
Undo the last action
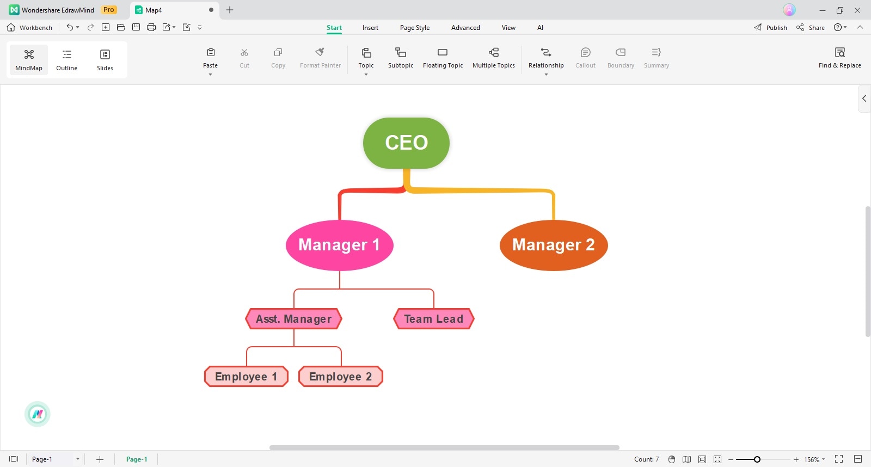(69, 27)
